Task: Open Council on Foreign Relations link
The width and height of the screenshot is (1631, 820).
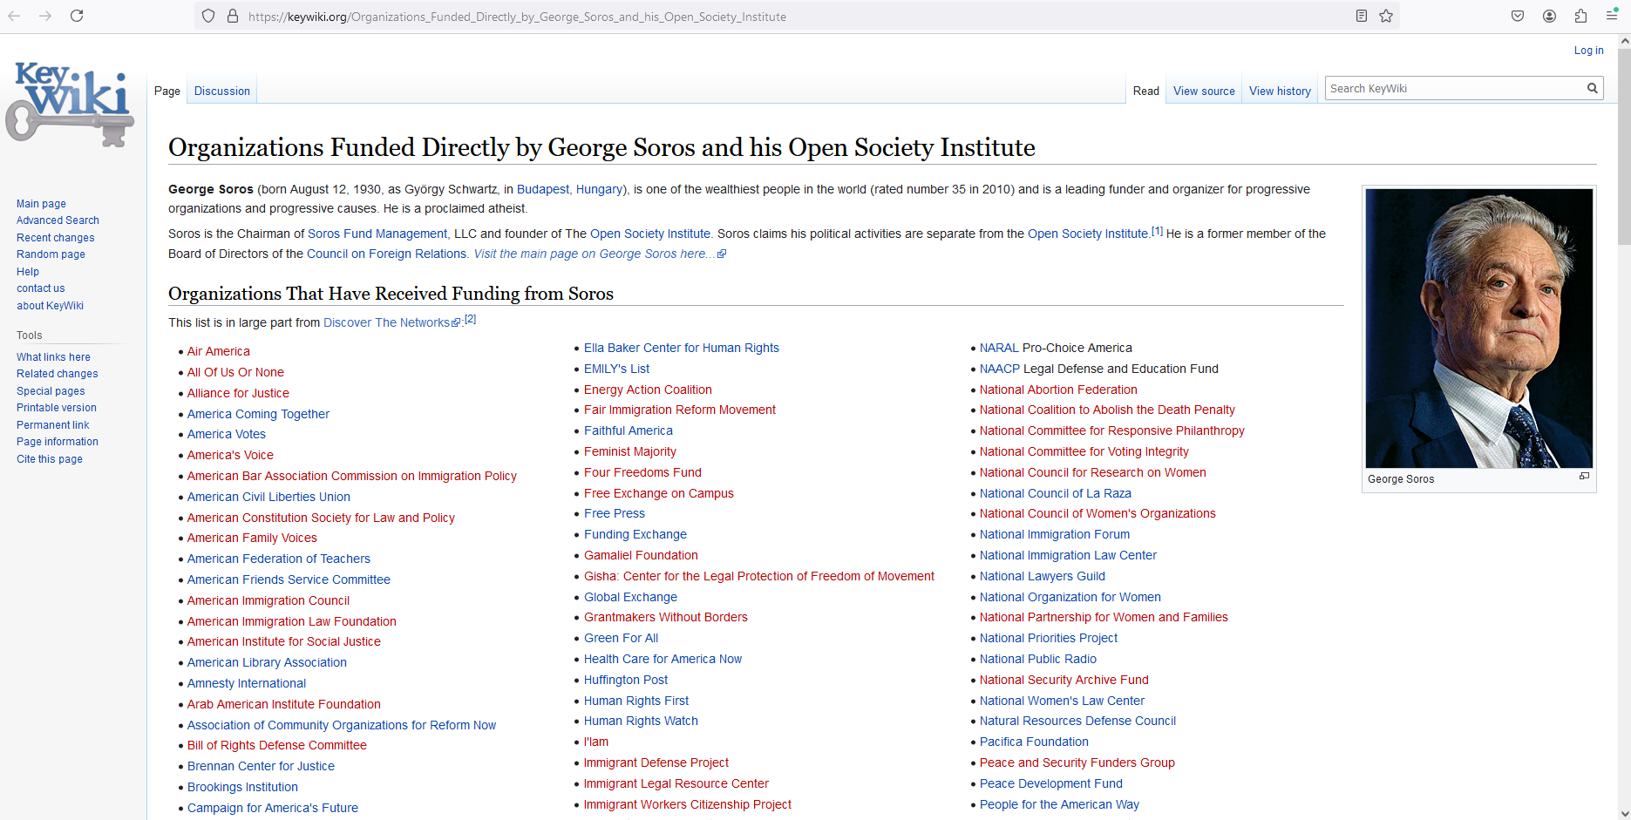Action: click(x=386, y=254)
